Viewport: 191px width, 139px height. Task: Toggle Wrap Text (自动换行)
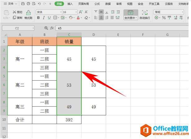[145, 15]
